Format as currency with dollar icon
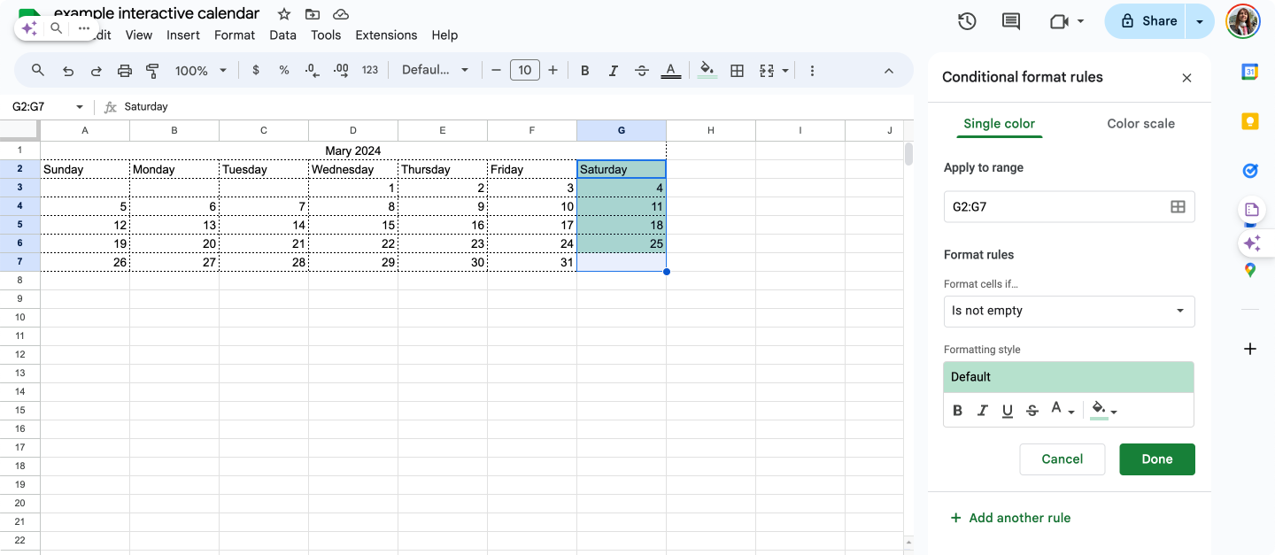The width and height of the screenshot is (1275, 555). pos(256,70)
